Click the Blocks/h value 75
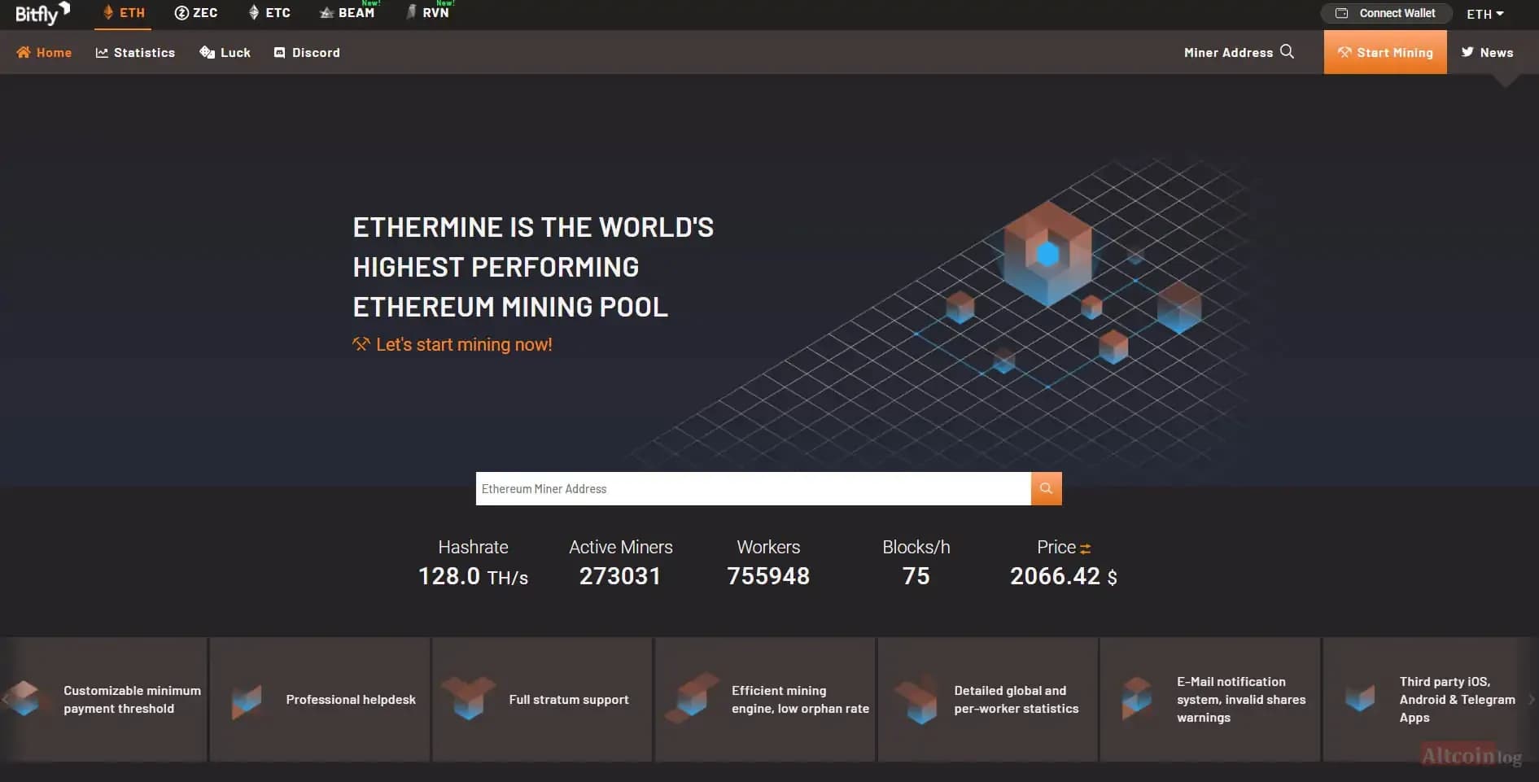Image resolution: width=1539 pixels, height=782 pixels. [916, 576]
